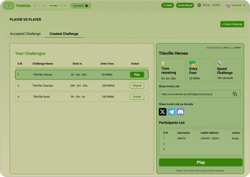Click the big Play button in details panel
This screenshot has width=250, height=177.
[x=201, y=162]
